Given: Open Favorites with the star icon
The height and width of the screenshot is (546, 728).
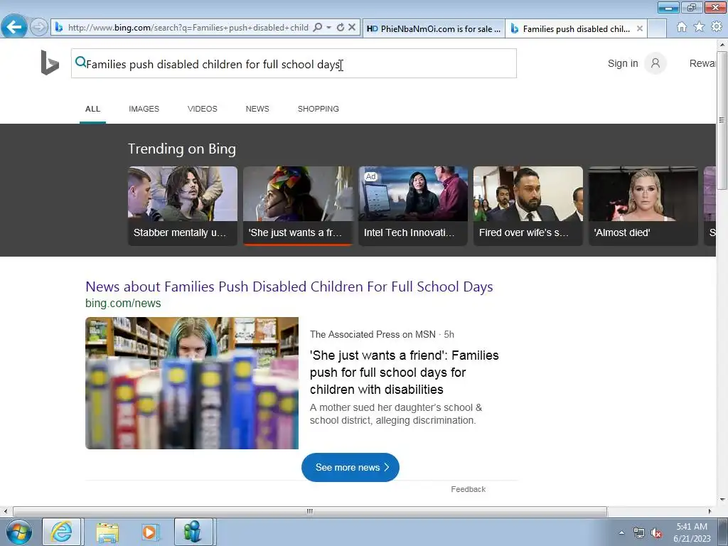Looking at the screenshot, I should 699,28.
